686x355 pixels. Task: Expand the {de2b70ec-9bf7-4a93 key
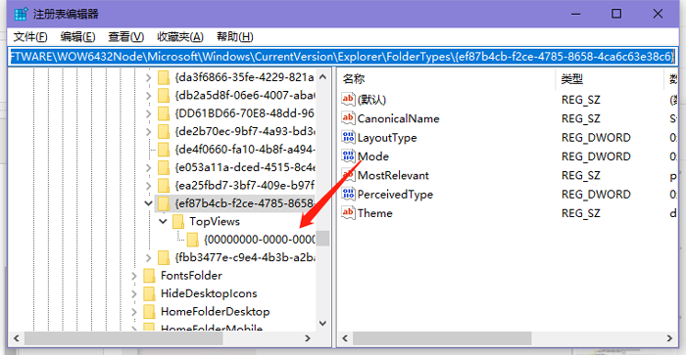click(x=148, y=131)
